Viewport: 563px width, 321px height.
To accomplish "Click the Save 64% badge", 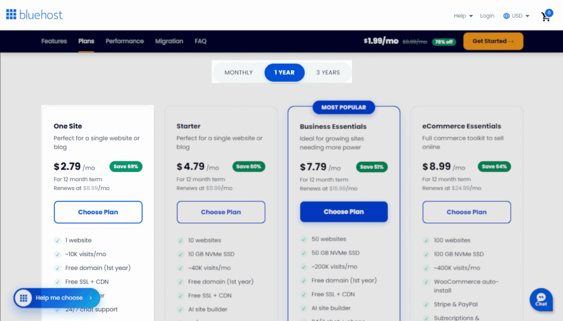I will coord(494,166).
